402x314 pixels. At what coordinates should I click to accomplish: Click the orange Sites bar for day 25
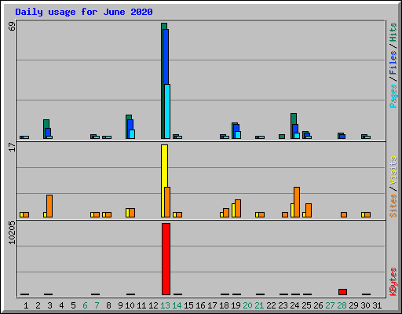click(309, 210)
